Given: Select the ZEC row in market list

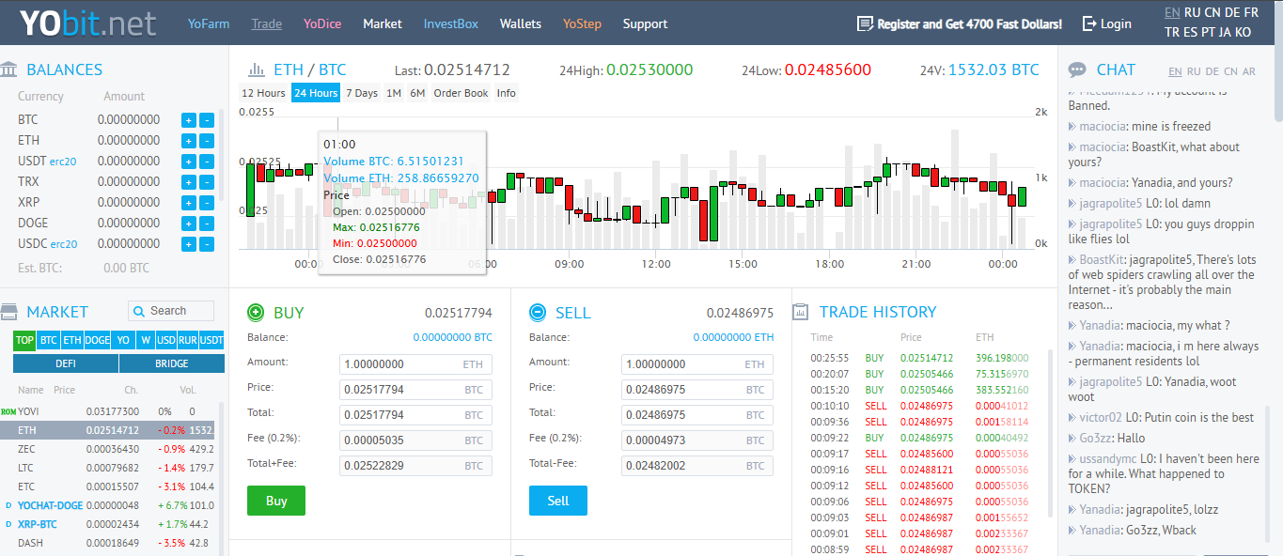Looking at the screenshot, I should [113, 449].
